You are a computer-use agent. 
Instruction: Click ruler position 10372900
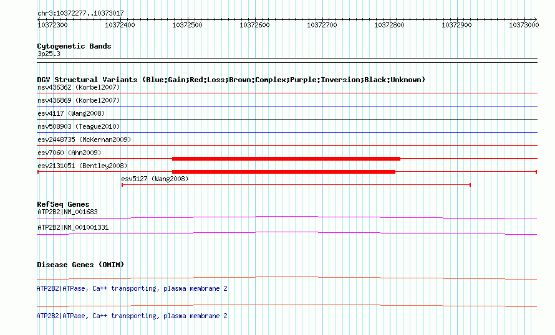click(456, 25)
